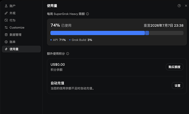Open the help question mark icon

click(x=179, y=6)
